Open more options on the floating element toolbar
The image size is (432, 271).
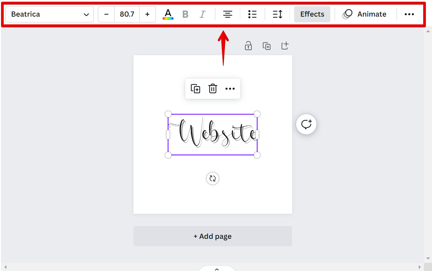pos(230,89)
